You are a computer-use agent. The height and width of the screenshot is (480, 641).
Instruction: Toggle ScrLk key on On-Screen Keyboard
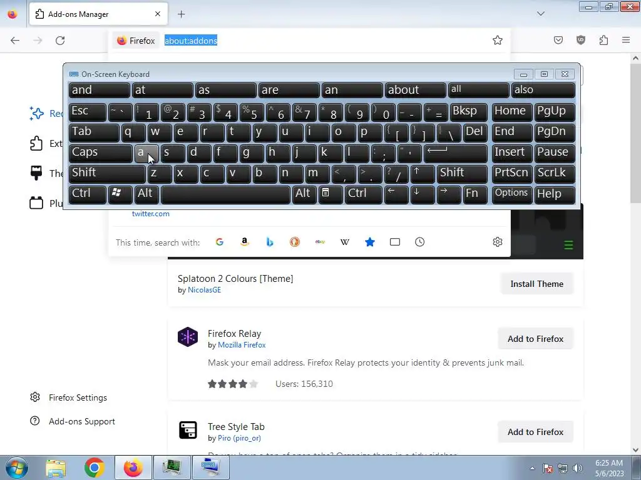click(x=555, y=173)
